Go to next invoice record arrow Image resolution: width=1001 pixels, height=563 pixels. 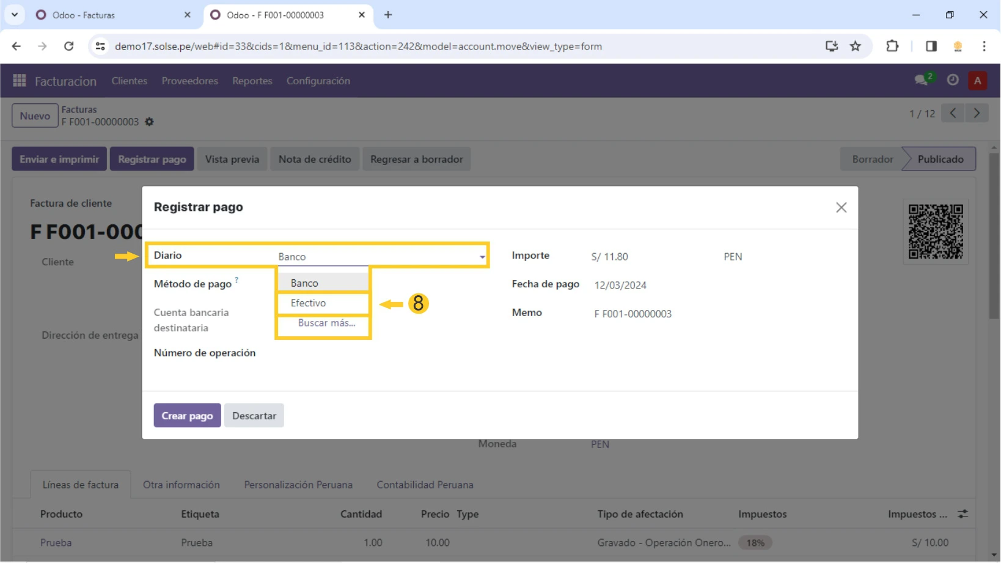[976, 114]
